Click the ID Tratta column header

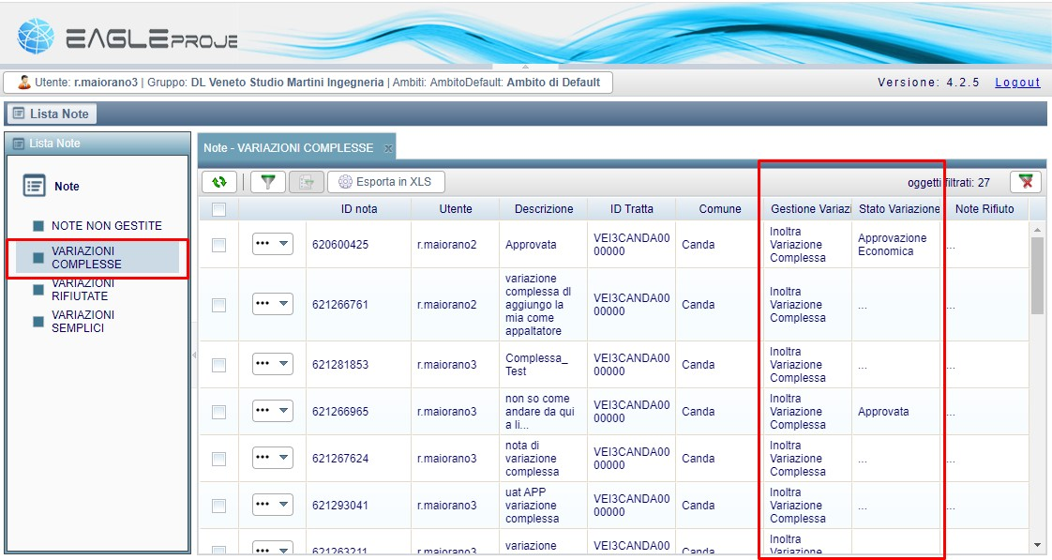tap(631, 209)
